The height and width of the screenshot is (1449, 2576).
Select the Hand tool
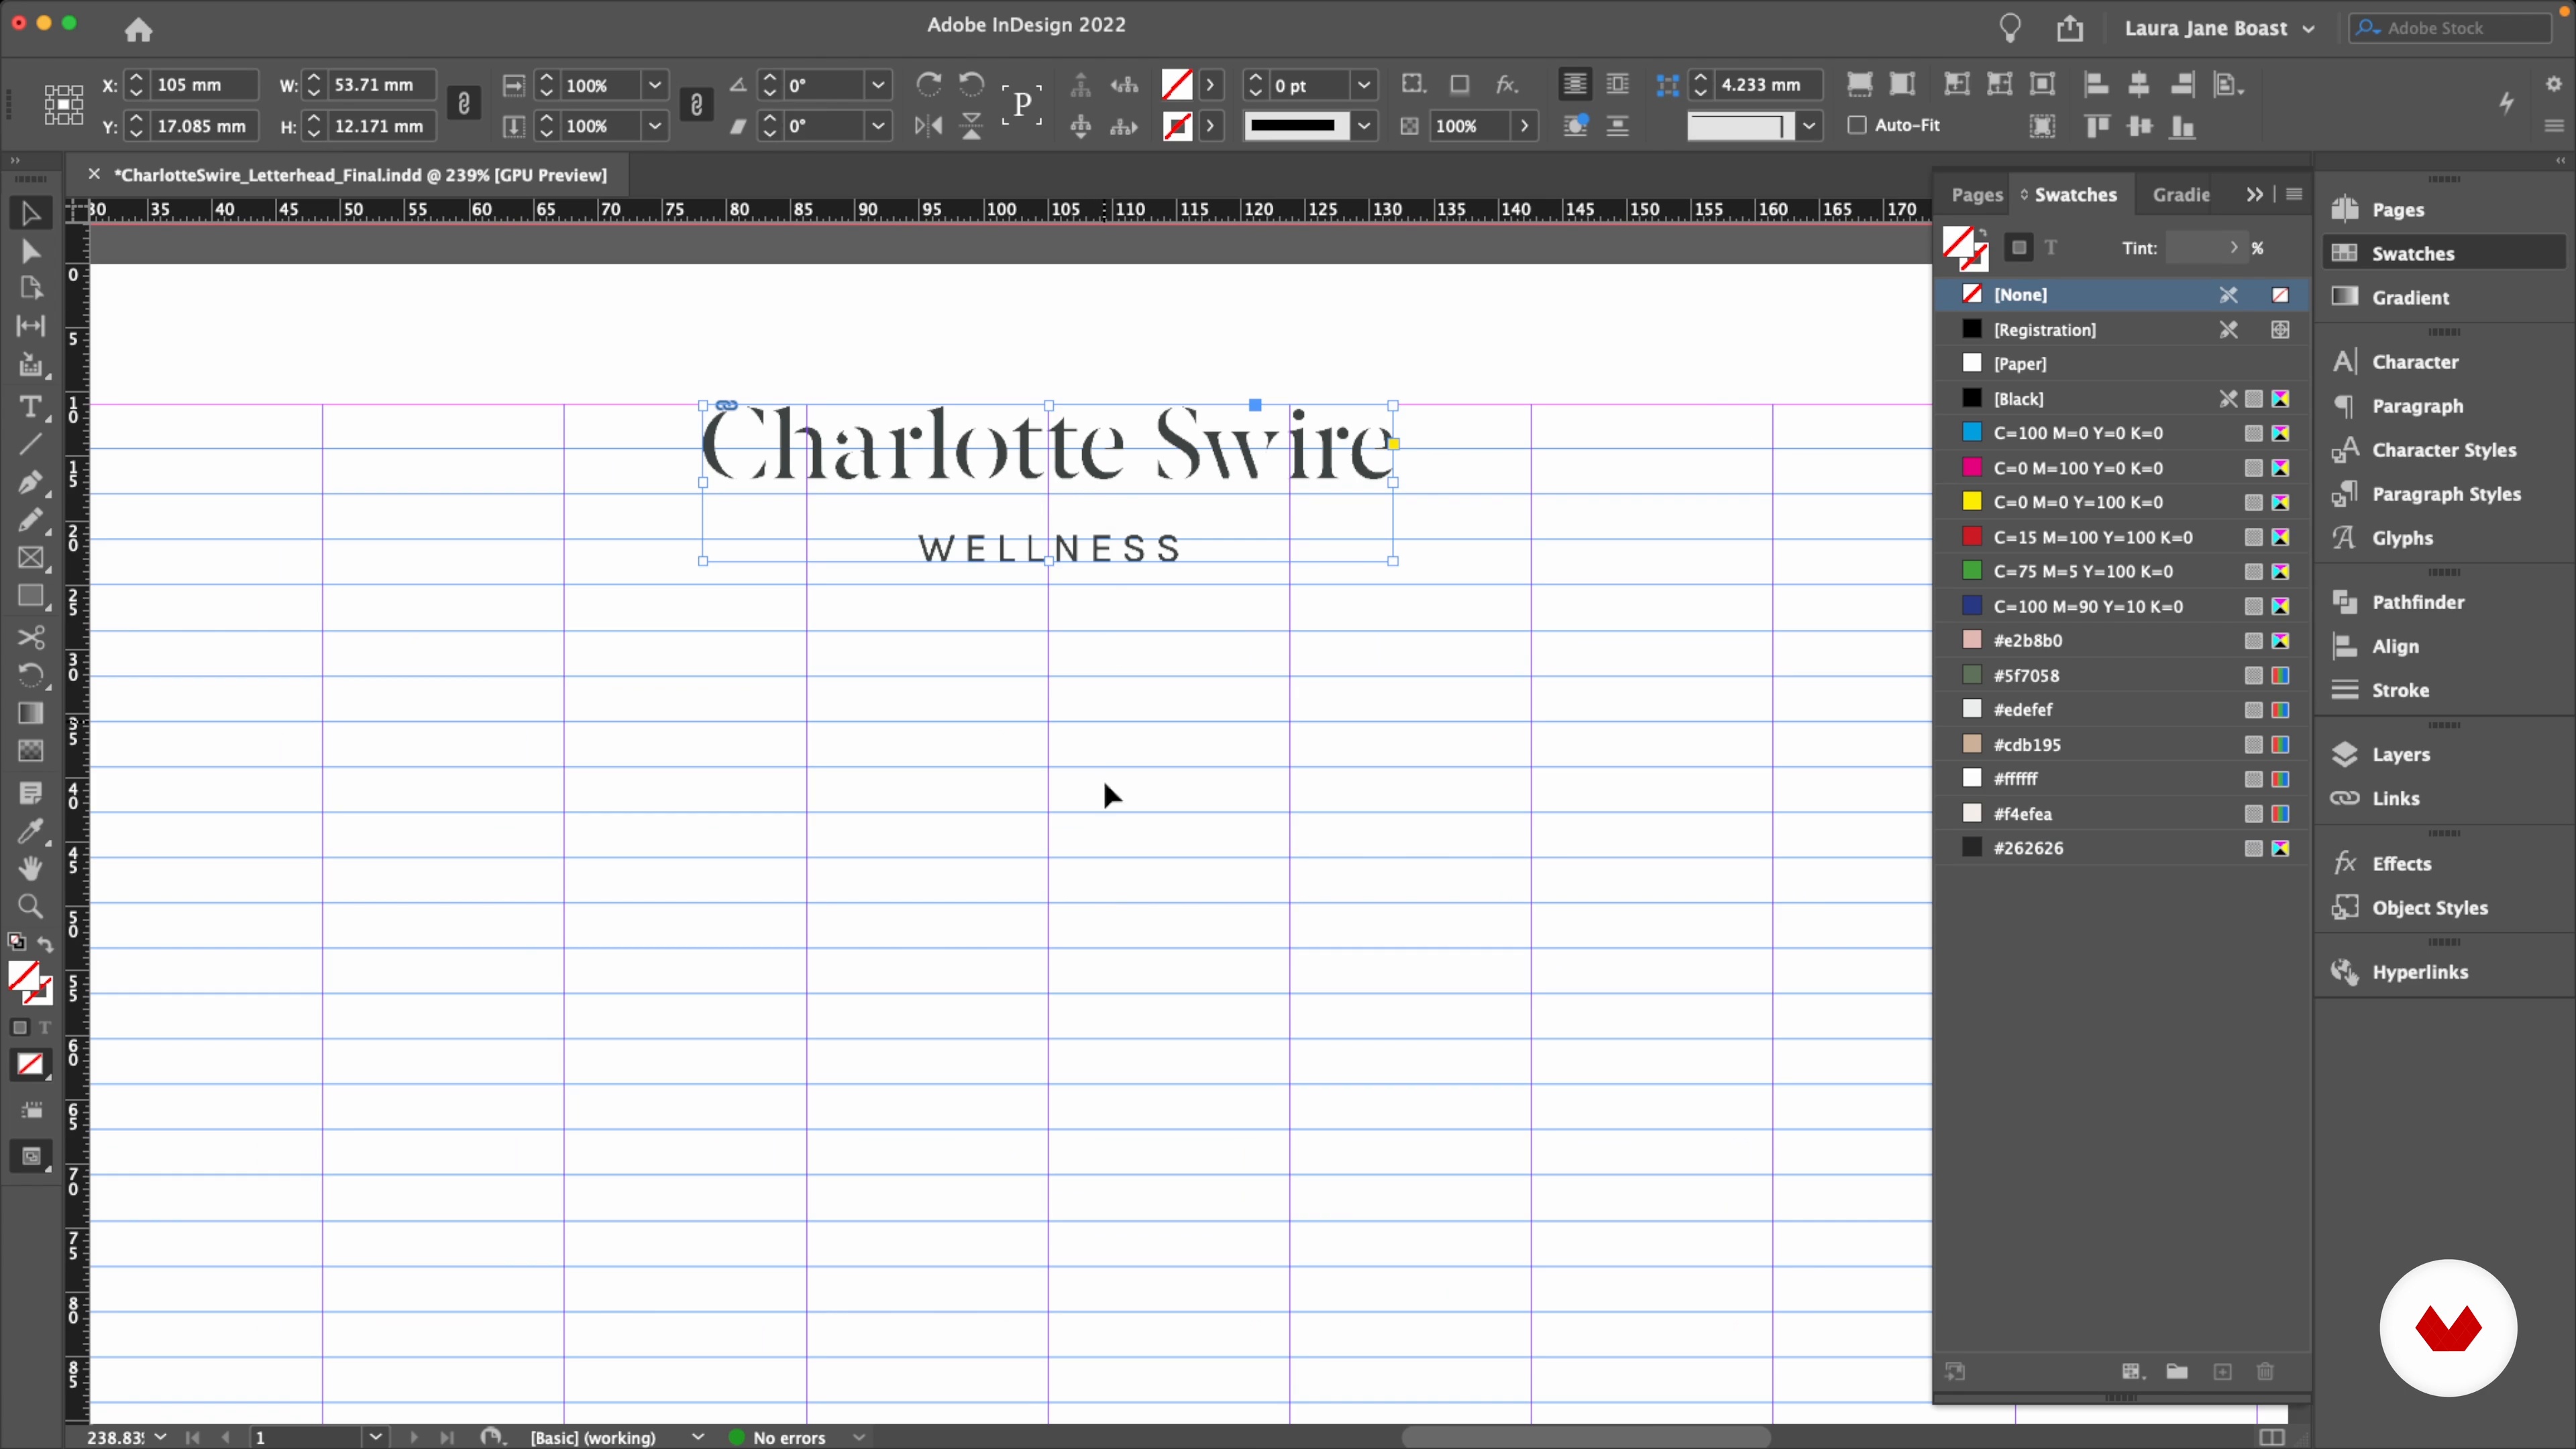pos(30,869)
